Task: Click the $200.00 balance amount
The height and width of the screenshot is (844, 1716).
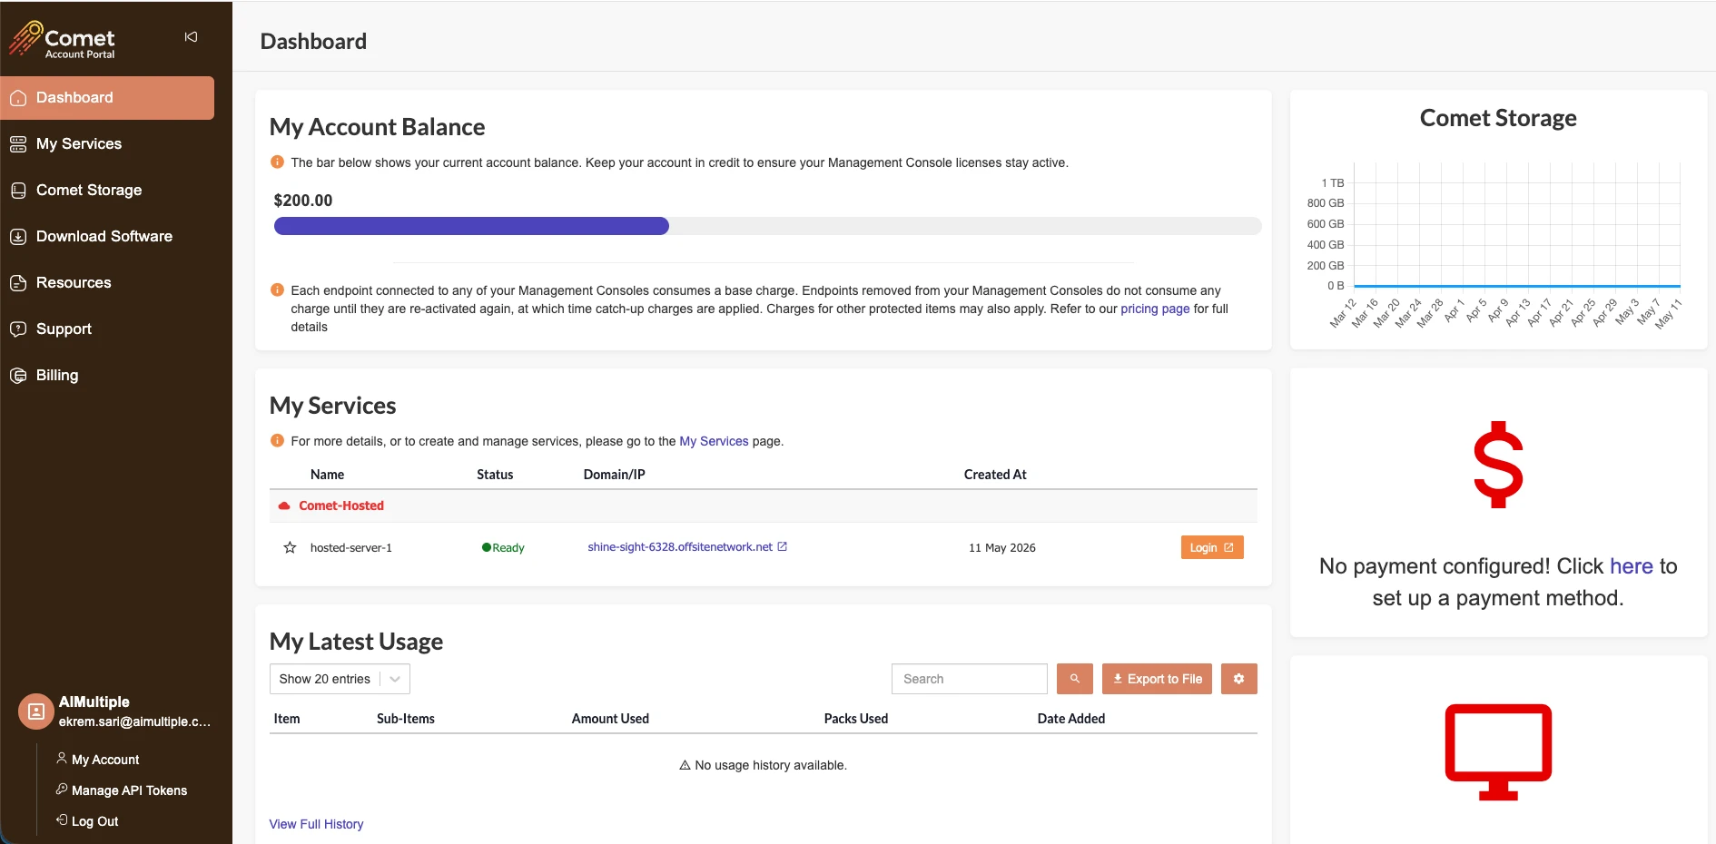Action: pyautogui.click(x=303, y=201)
